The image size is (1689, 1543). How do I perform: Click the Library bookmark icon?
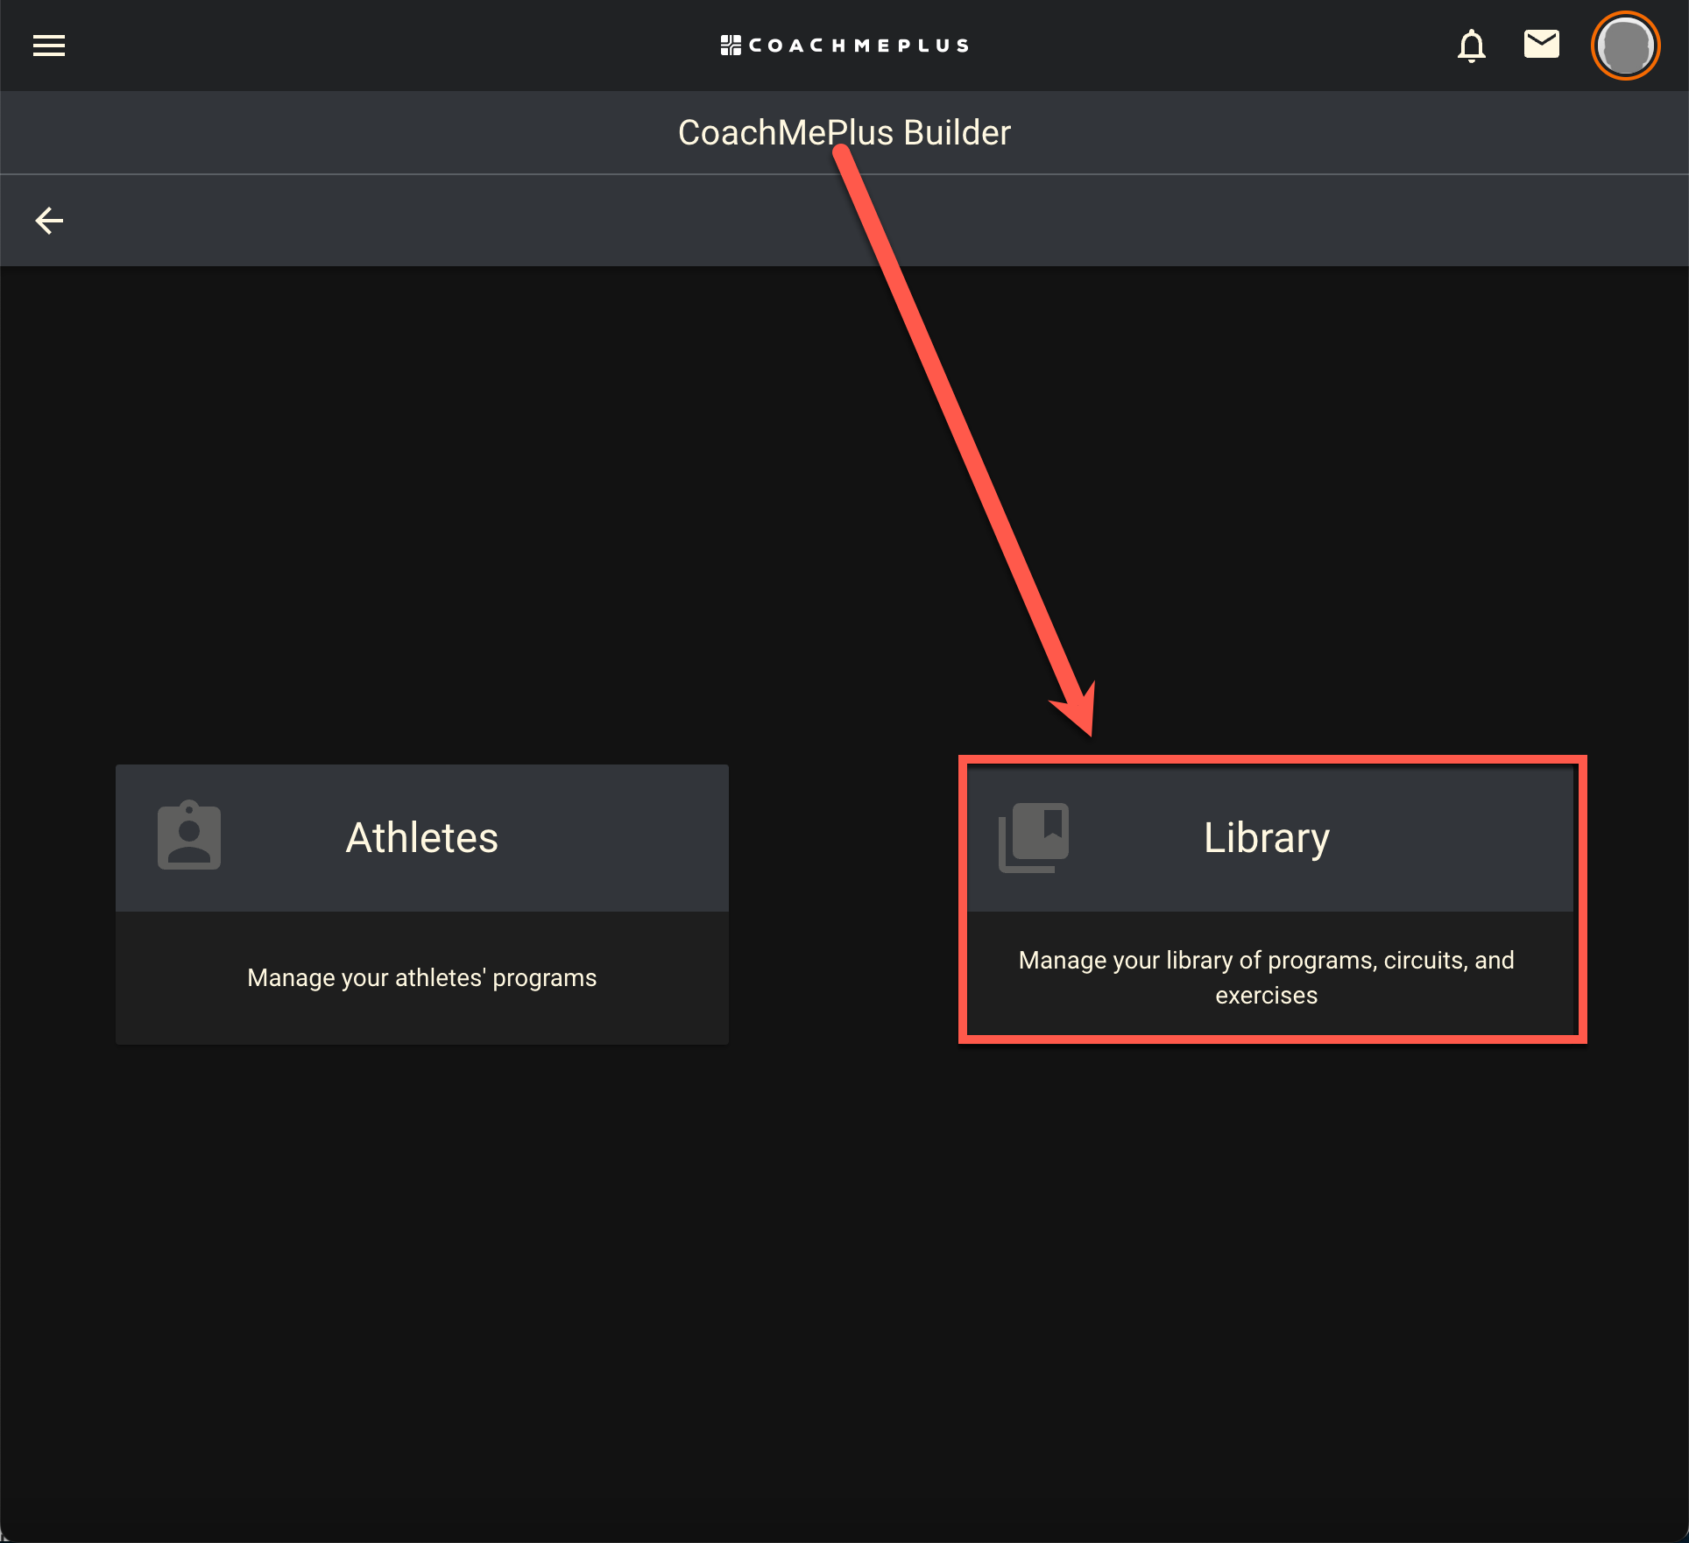pyautogui.click(x=1034, y=837)
